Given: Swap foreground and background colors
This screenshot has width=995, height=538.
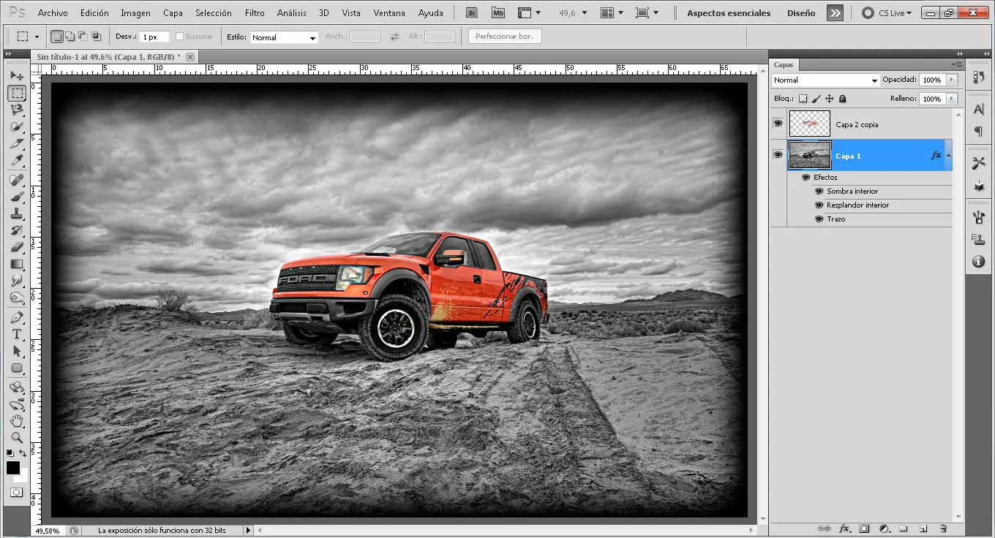Looking at the screenshot, I should [x=23, y=453].
